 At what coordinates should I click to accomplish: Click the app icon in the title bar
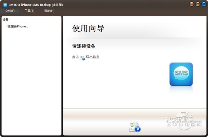pyautogui.click(x=5, y=5)
